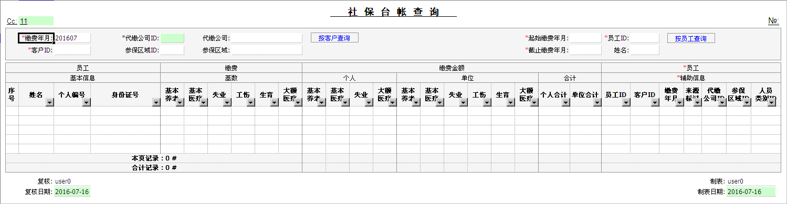
Task: Focus the 代缴公司 name input field
Action: [x=266, y=38]
